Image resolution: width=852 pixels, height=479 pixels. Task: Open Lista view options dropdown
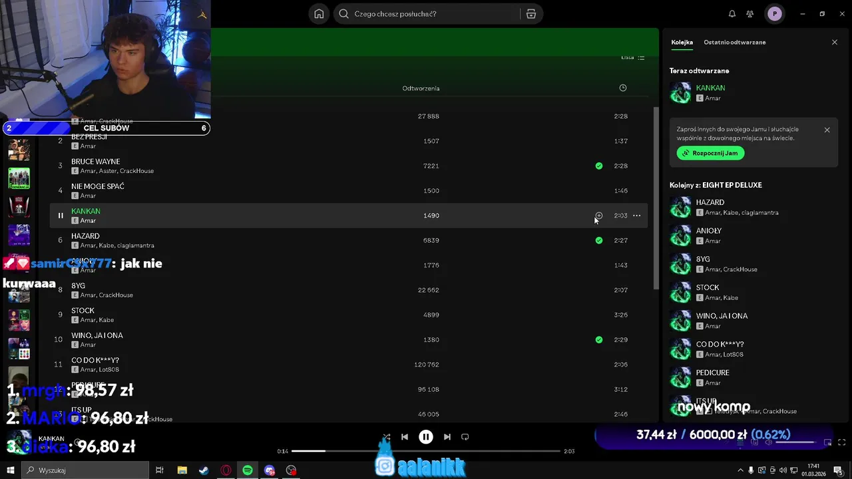(x=633, y=57)
